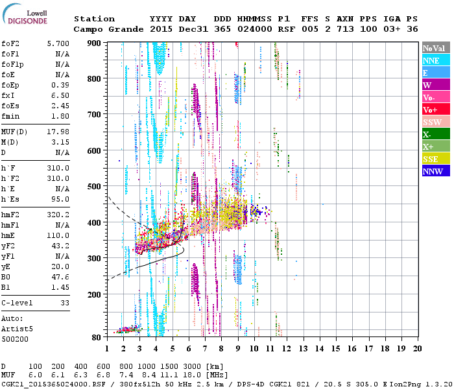Click the foEp value 0.39
This screenshot has height=389, width=454.
[x=60, y=85]
